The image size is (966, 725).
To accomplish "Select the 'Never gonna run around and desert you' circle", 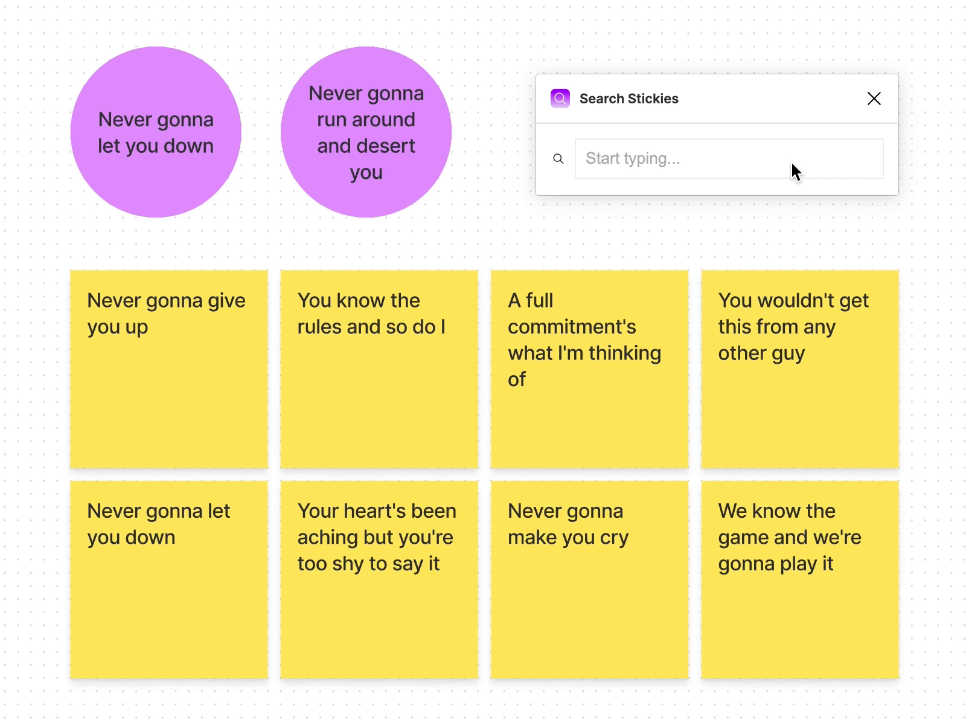I will (366, 132).
